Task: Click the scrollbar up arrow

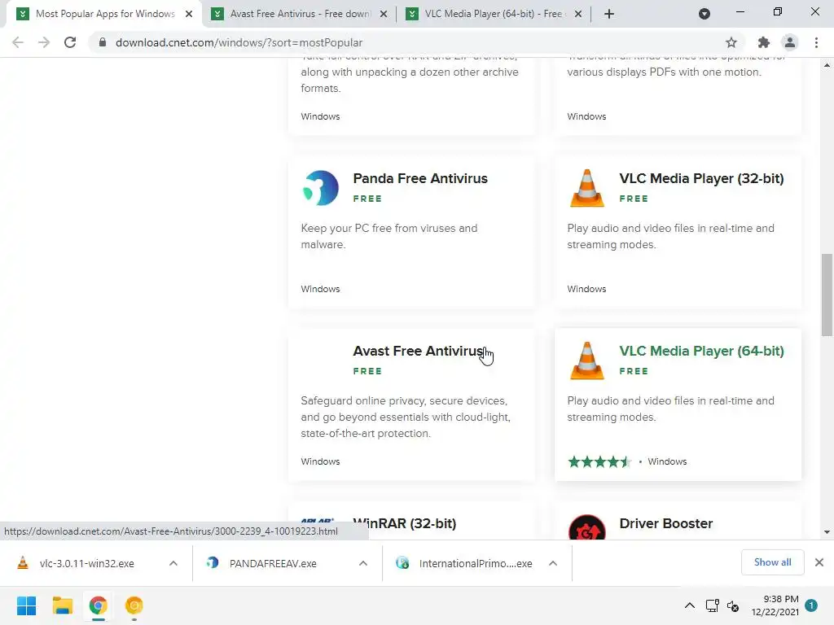Action: 827,65
